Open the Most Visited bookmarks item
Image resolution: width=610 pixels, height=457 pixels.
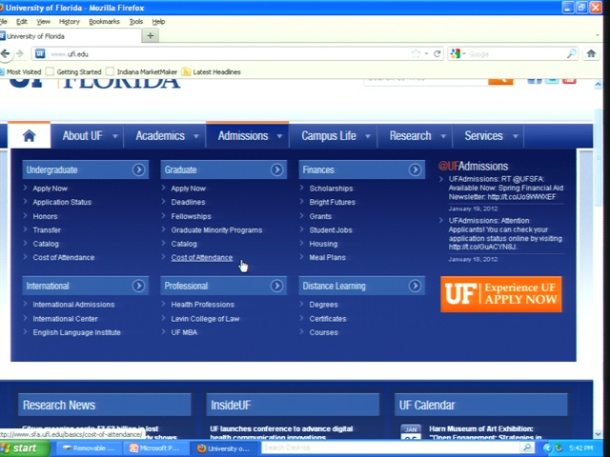click(20, 72)
